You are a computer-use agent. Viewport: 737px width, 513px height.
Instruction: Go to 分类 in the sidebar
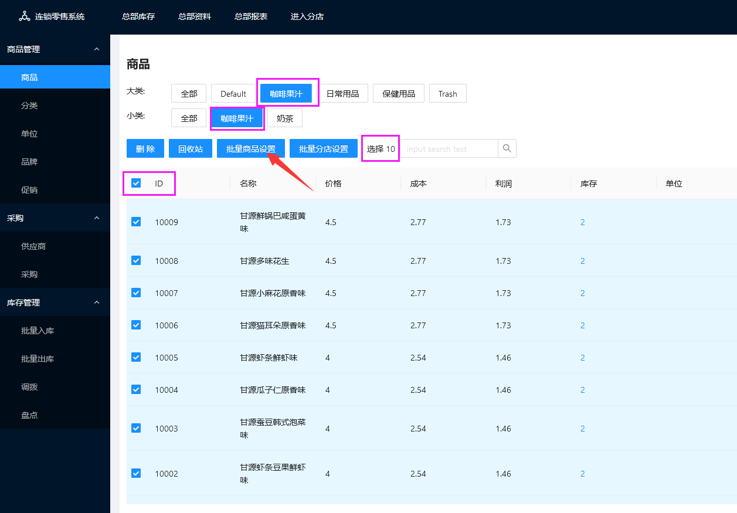point(55,106)
